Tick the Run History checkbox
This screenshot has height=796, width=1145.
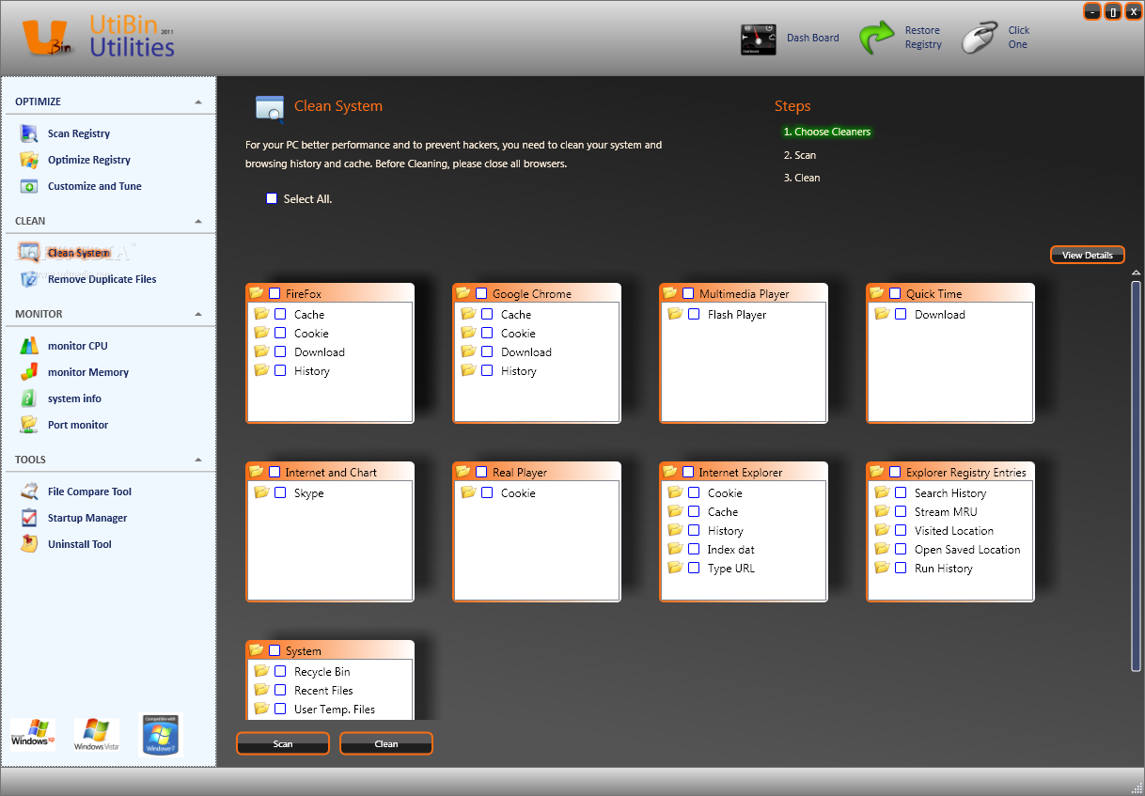(x=901, y=569)
